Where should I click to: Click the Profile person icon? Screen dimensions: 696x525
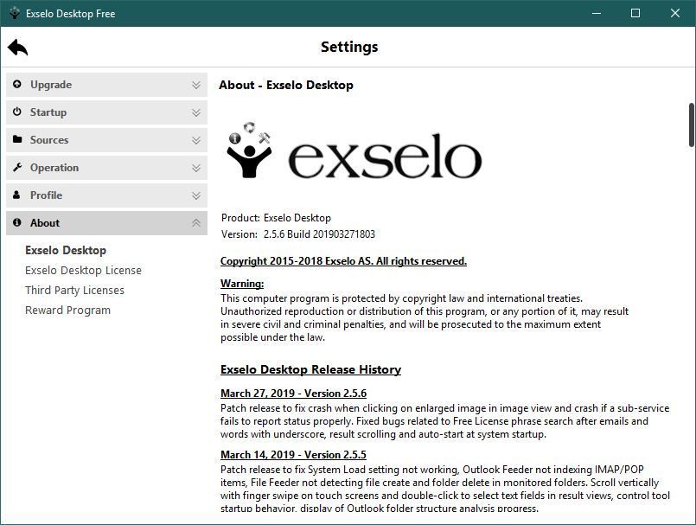click(x=16, y=195)
